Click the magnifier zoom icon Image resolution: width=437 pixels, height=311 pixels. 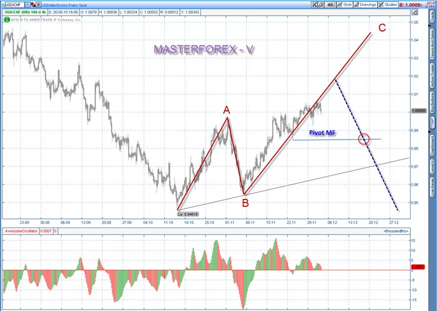click(x=321, y=5)
